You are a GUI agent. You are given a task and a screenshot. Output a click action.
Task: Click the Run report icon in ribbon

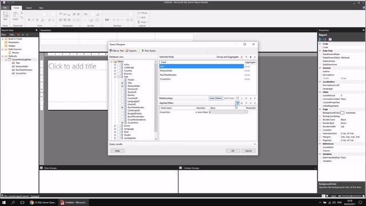(x=5, y=17)
